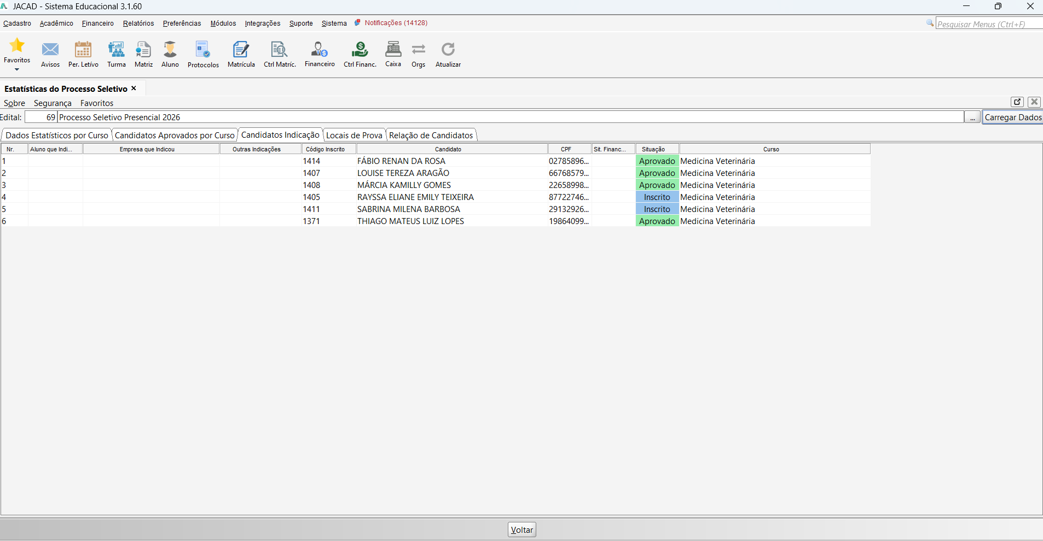Sort by the Situação column header
This screenshot has height=541, width=1043.
click(x=657, y=149)
